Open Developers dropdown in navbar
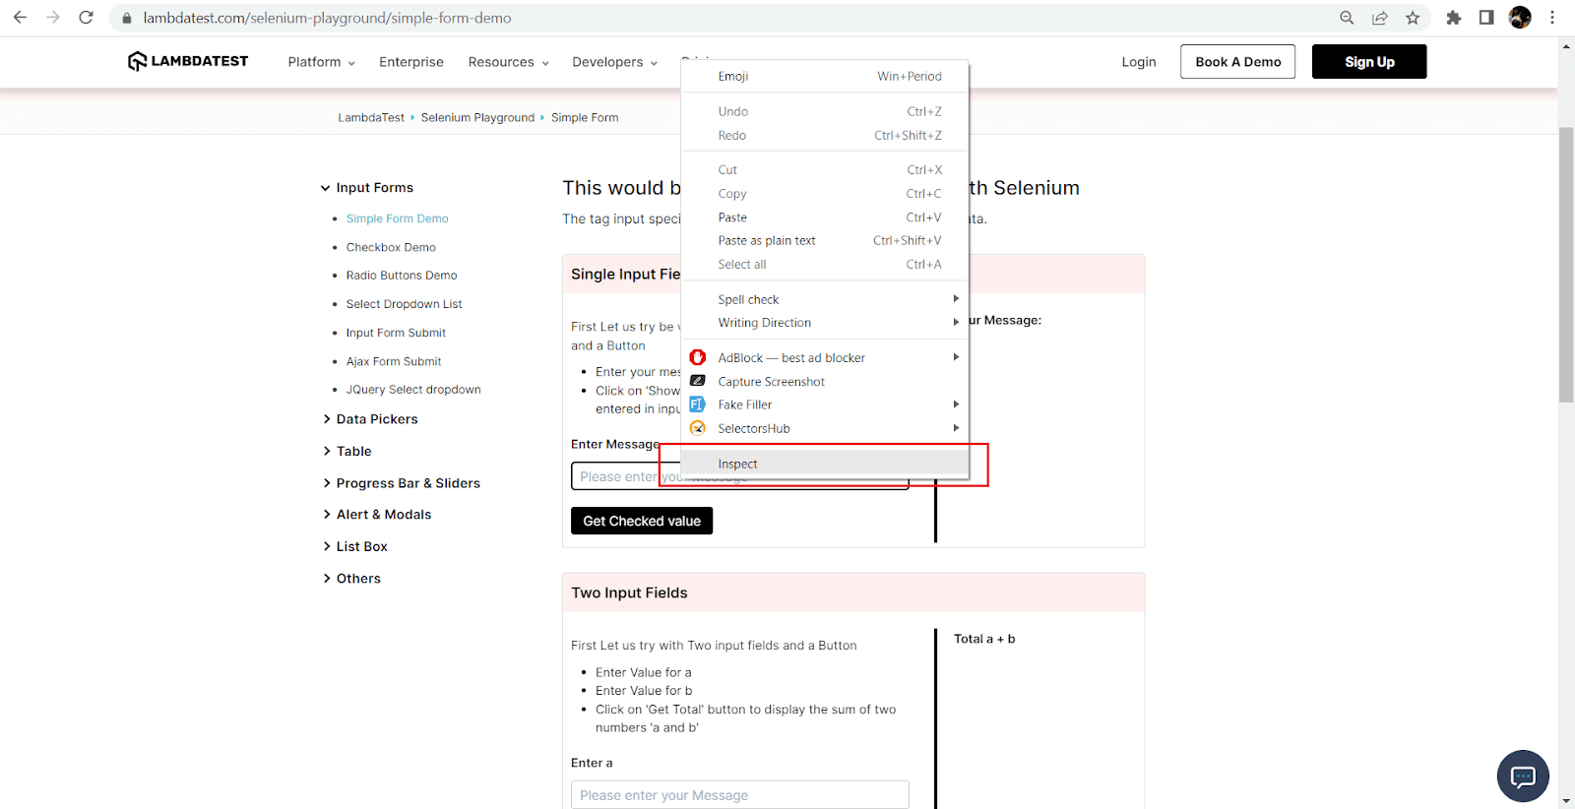This screenshot has width=1575, height=809. 614,62
